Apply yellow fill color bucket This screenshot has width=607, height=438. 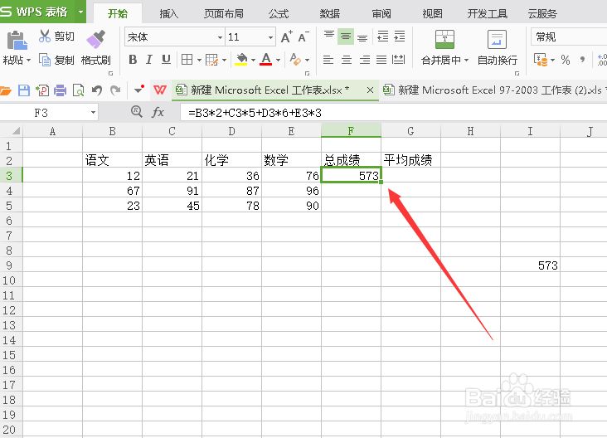tap(241, 60)
